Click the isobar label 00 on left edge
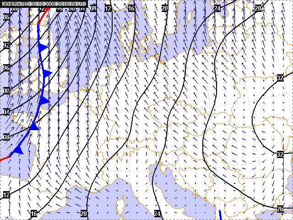The image size is (293, 220). [x=6, y=91]
